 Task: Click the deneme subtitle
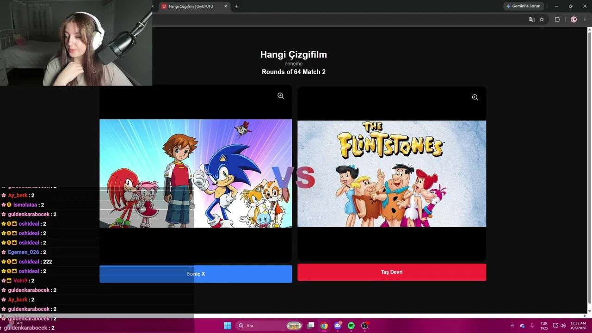(x=294, y=63)
